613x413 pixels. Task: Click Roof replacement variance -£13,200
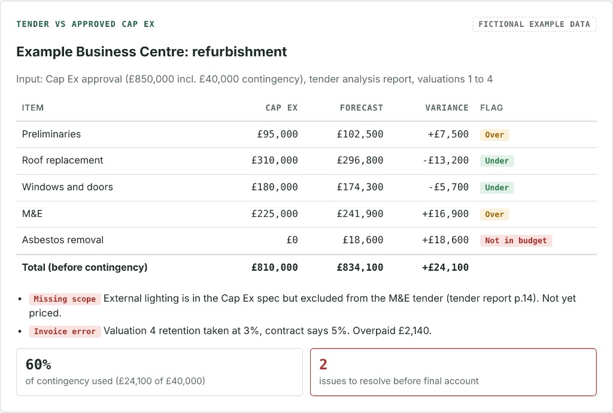(x=445, y=160)
